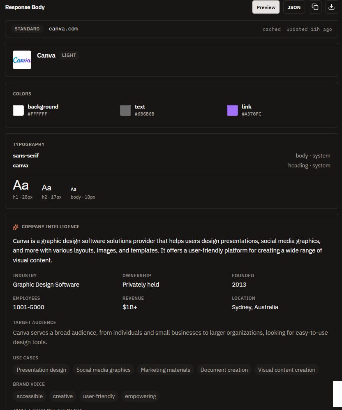The image size is (342, 410).
Task: Click the 2013 founded value
Action: pyautogui.click(x=239, y=285)
